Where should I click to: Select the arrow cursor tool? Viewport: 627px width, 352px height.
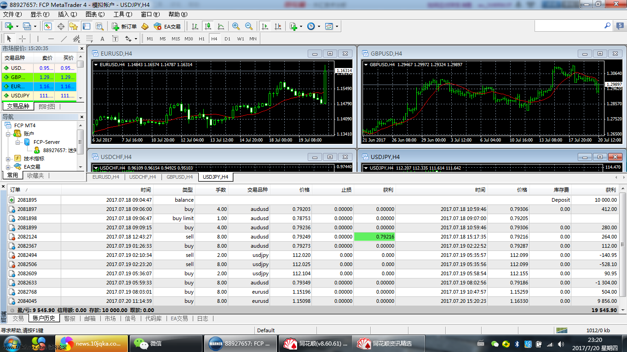pos(9,39)
